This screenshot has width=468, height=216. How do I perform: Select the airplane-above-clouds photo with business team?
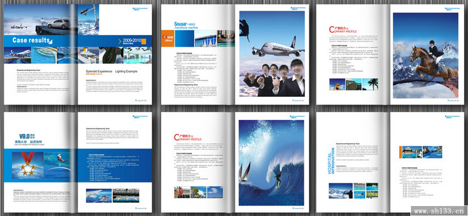click(x=272, y=53)
